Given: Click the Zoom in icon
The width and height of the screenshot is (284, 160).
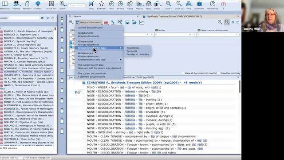Looking at the screenshot, I should pos(169,4).
